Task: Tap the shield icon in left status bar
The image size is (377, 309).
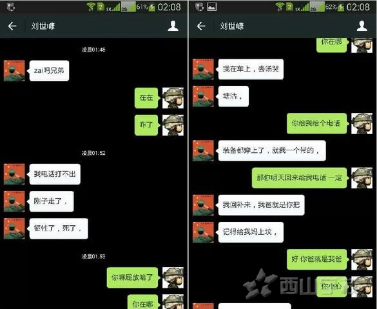Action: [10, 7]
